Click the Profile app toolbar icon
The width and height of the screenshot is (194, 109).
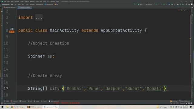pos(169,4)
